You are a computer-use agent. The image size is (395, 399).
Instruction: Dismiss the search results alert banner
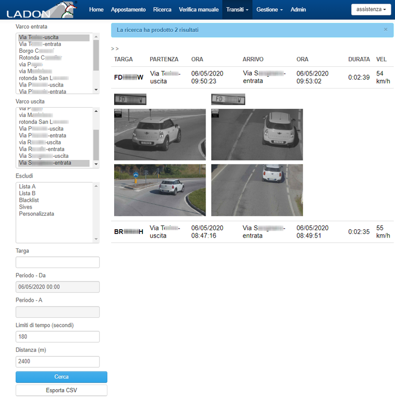pyautogui.click(x=385, y=29)
